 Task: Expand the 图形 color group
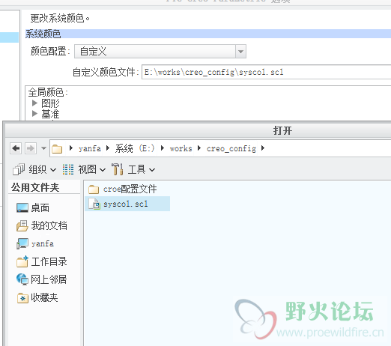[34, 103]
